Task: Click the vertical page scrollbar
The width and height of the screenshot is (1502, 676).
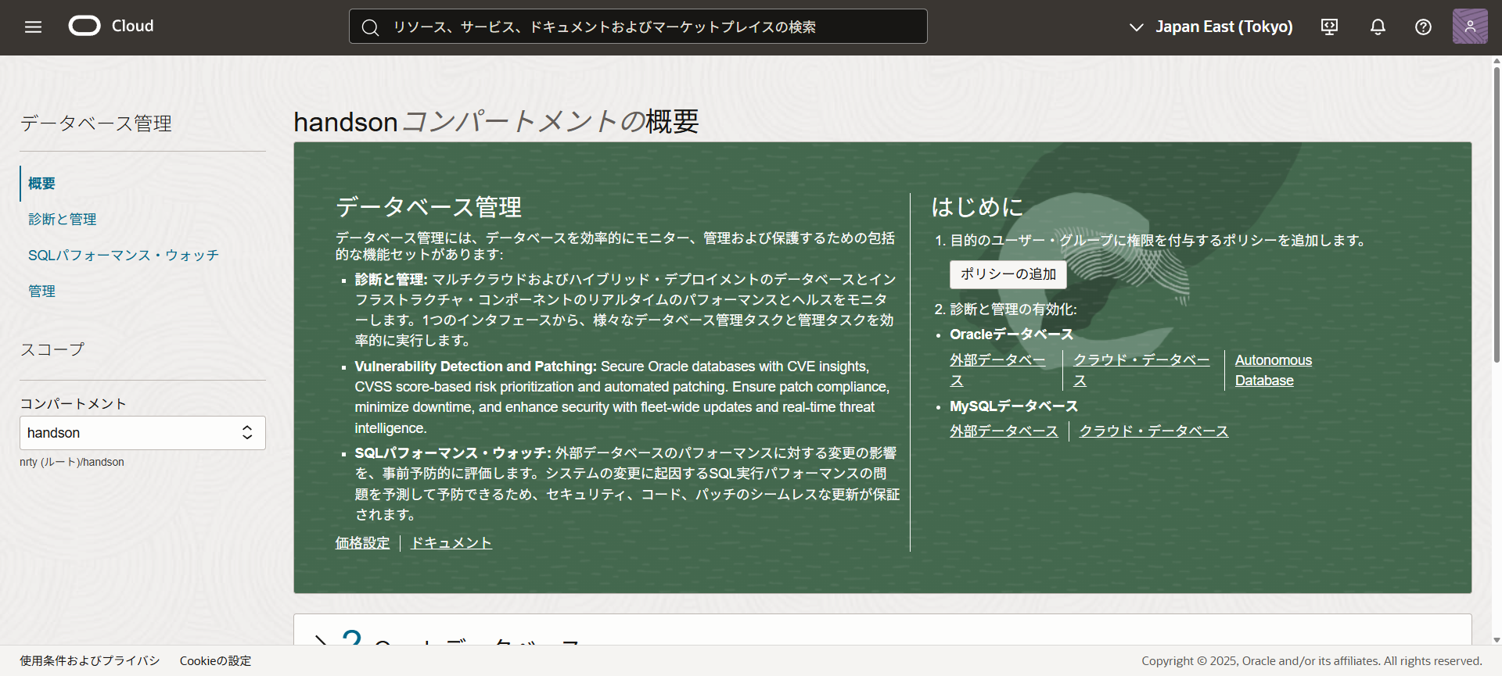Action: pos(1497,215)
